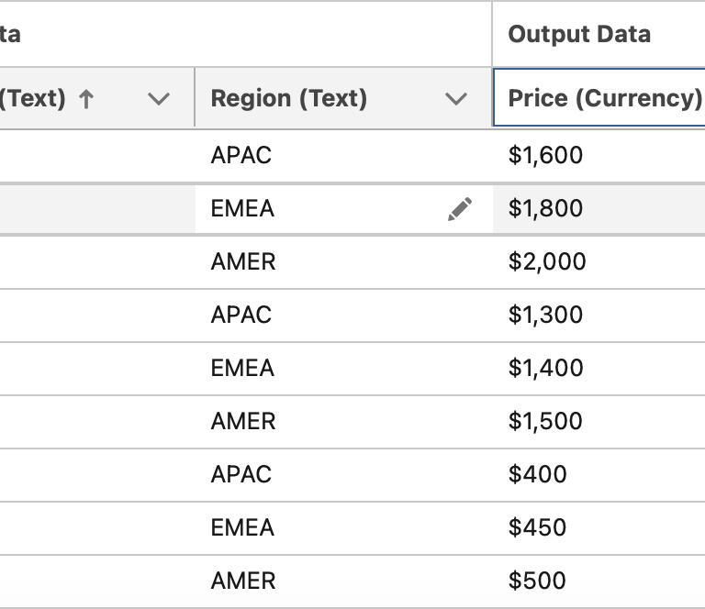The width and height of the screenshot is (705, 609).
Task: Select the APAC cell in the $1,600 row
Action: pyautogui.click(x=241, y=155)
